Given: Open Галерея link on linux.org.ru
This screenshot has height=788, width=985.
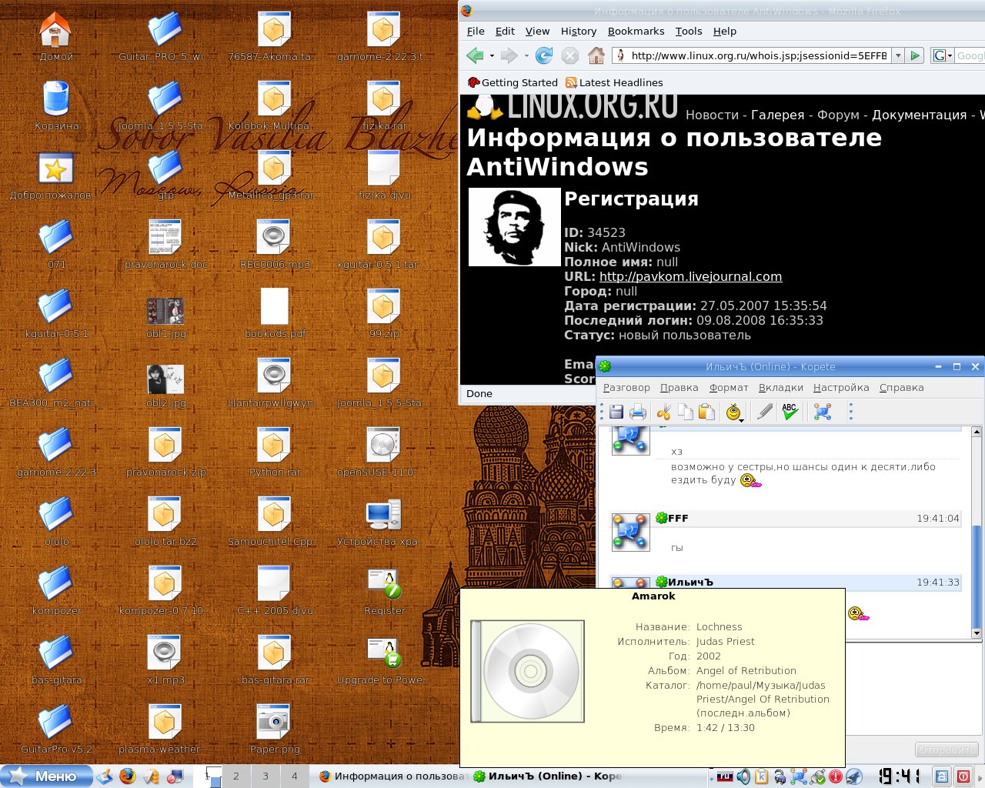Looking at the screenshot, I should click(x=778, y=115).
